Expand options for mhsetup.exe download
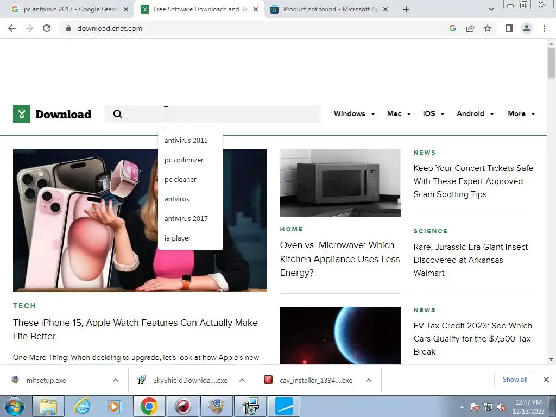556x417 pixels. [x=116, y=380]
